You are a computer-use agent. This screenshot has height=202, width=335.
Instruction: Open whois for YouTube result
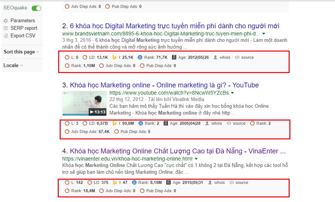click(x=214, y=123)
